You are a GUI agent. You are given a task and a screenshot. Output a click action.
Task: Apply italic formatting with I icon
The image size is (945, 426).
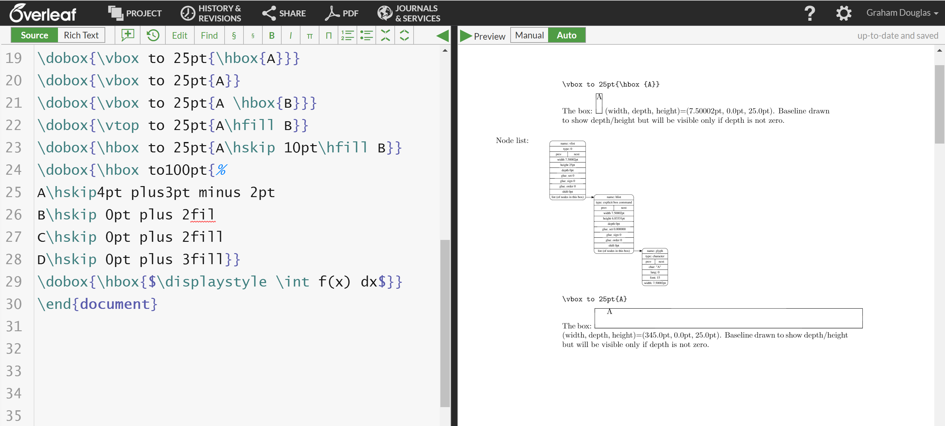(x=290, y=35)
